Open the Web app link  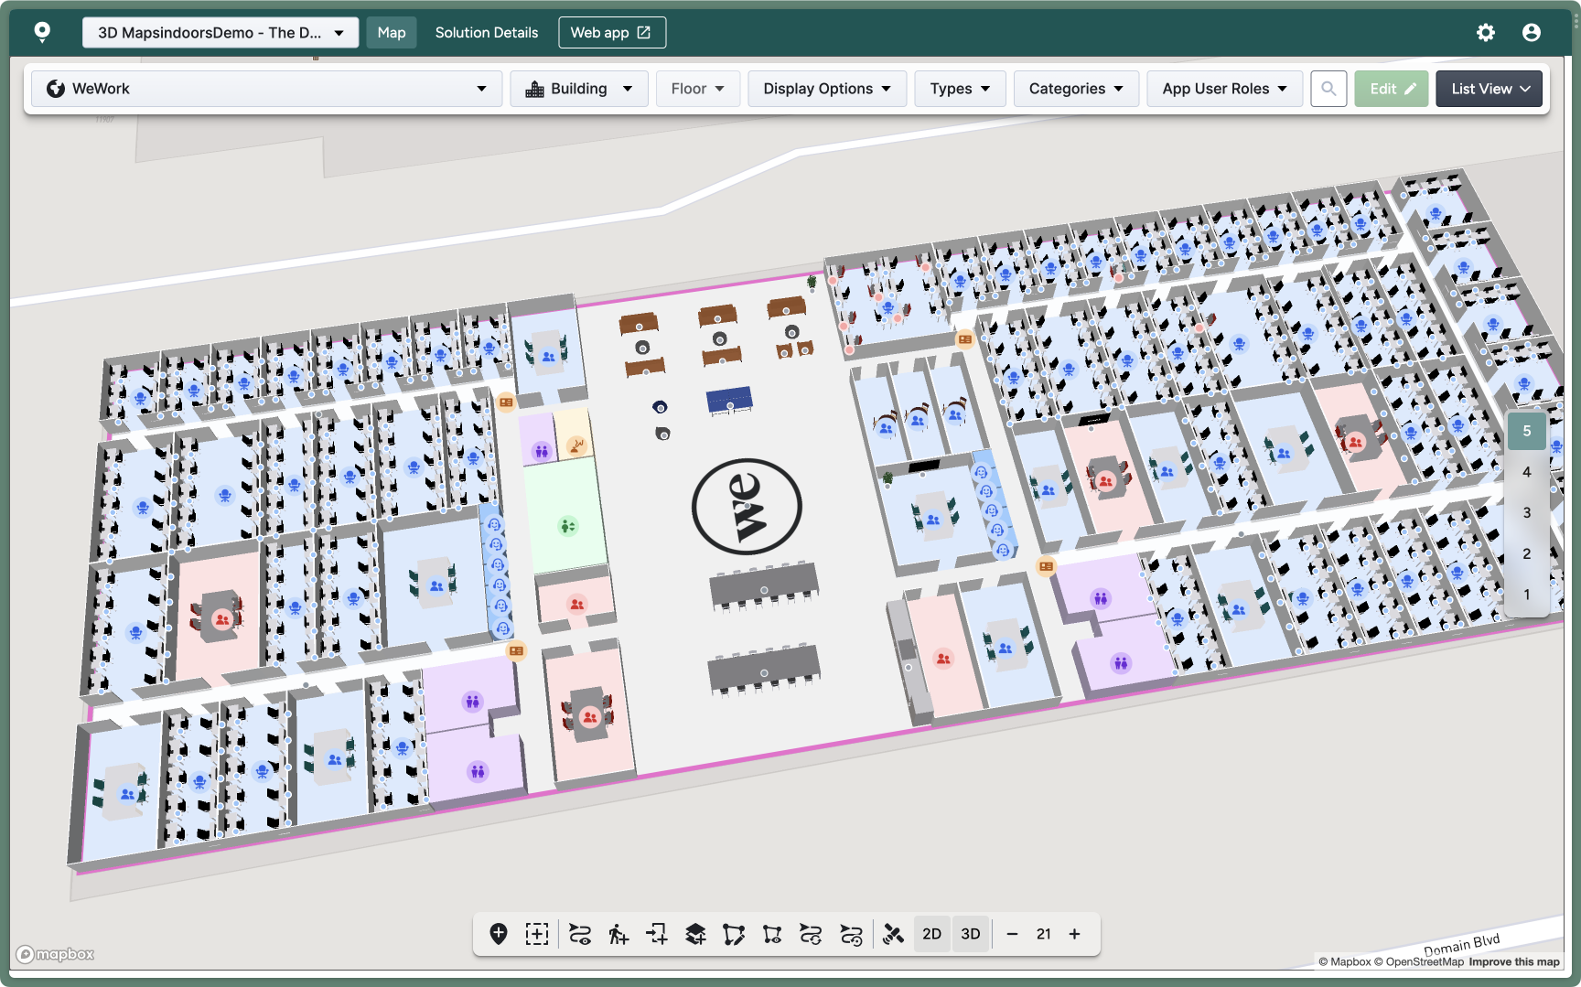[x=611, y=33]
